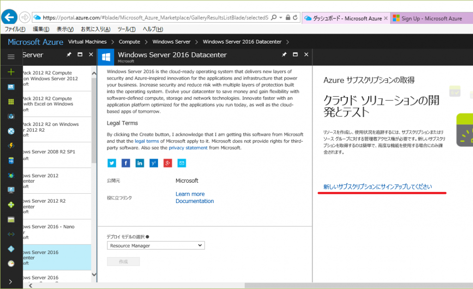473x289 pixels.
Task: Expand the sidebar with bottom chevron
Action: coord(11,282)
